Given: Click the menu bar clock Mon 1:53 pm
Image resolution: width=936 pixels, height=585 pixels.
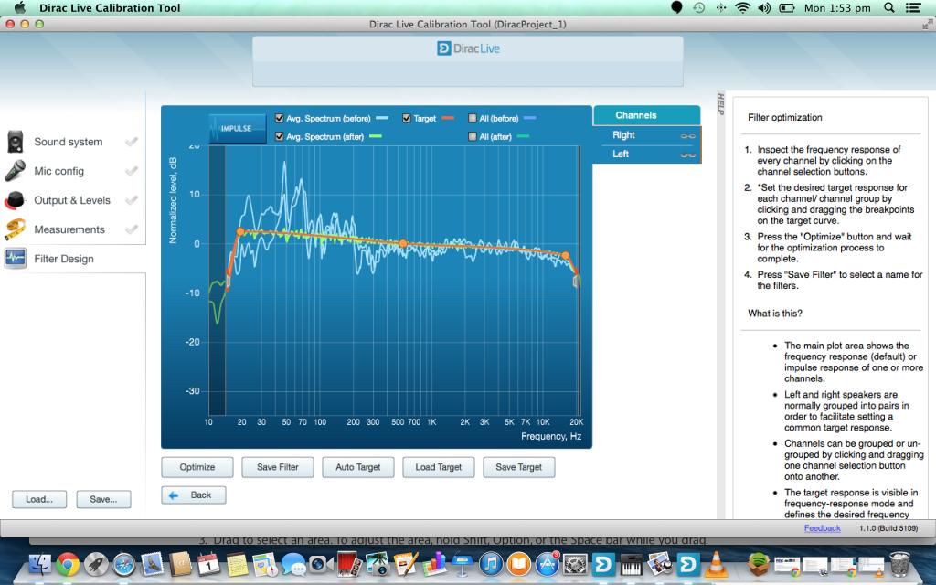Looking at the screenshot, I should (x=837, y=7).
